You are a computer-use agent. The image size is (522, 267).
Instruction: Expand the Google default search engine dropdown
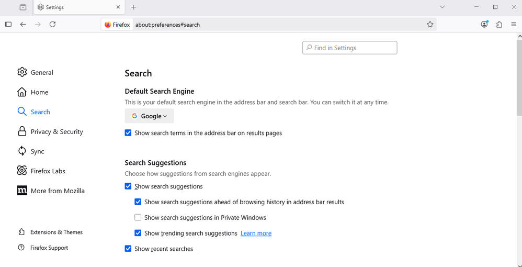(149, 116)
